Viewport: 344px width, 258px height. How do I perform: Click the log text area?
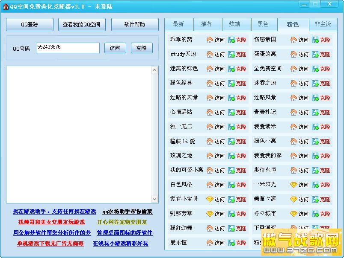(x=79, y=134)
